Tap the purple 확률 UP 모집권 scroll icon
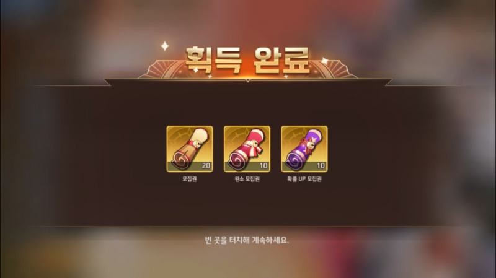The image size is (496, 278). pyautogui.click(x=304, y=149)
